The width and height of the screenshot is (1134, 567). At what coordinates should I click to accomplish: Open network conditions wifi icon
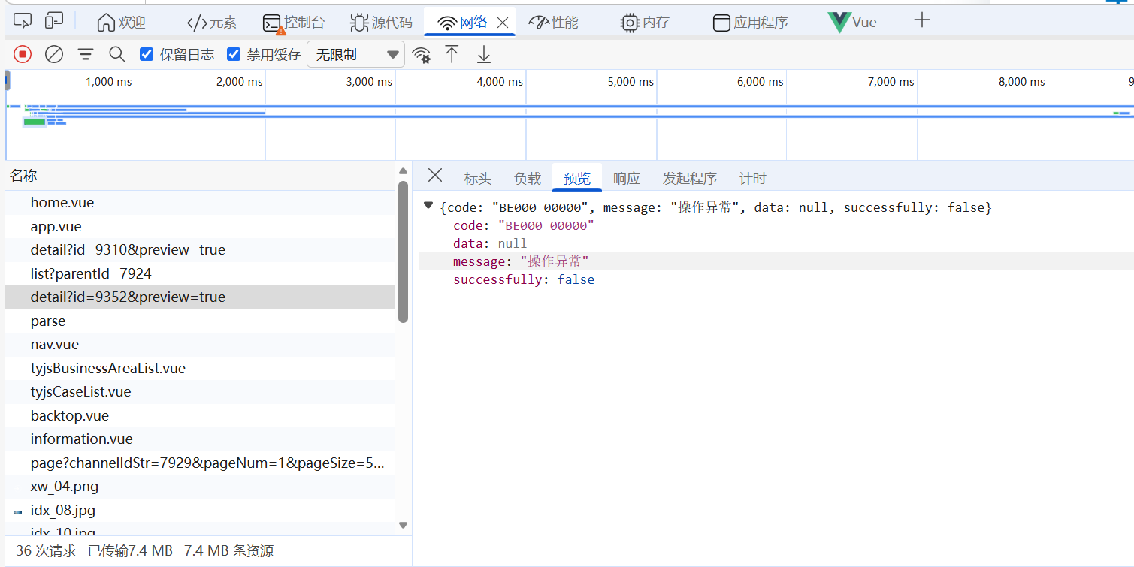(x=422, y=55)
